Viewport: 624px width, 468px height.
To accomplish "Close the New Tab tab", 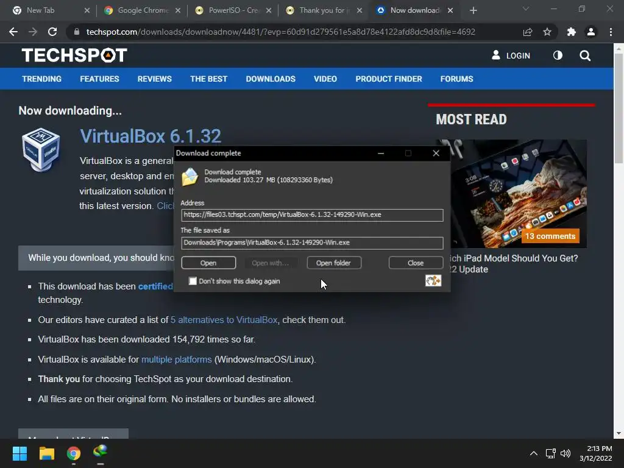I will 87,10.
